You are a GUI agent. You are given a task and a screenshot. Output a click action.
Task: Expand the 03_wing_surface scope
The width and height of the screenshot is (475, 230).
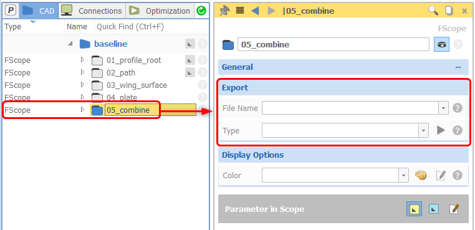82,85
